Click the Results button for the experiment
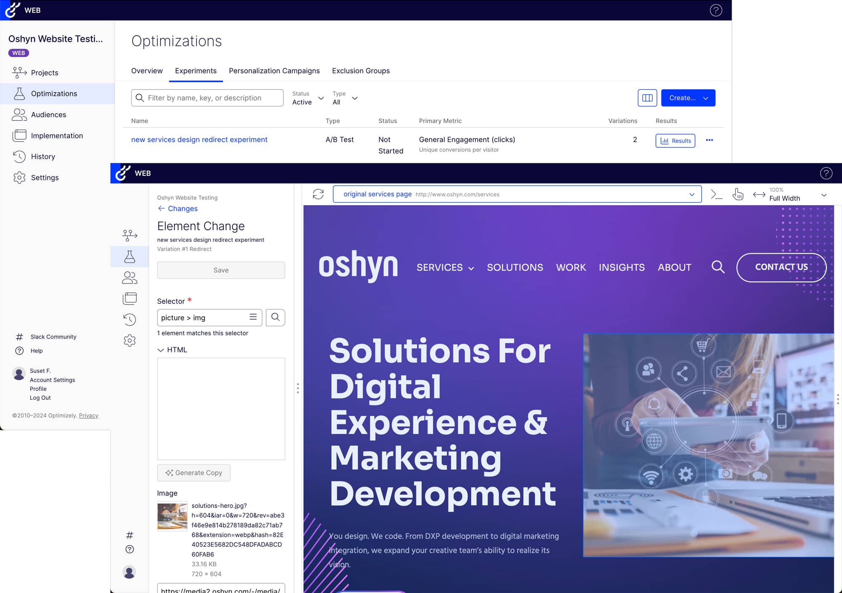Image resolution: width=842 pixels, height=593 pixels. (x=675, y=140)
